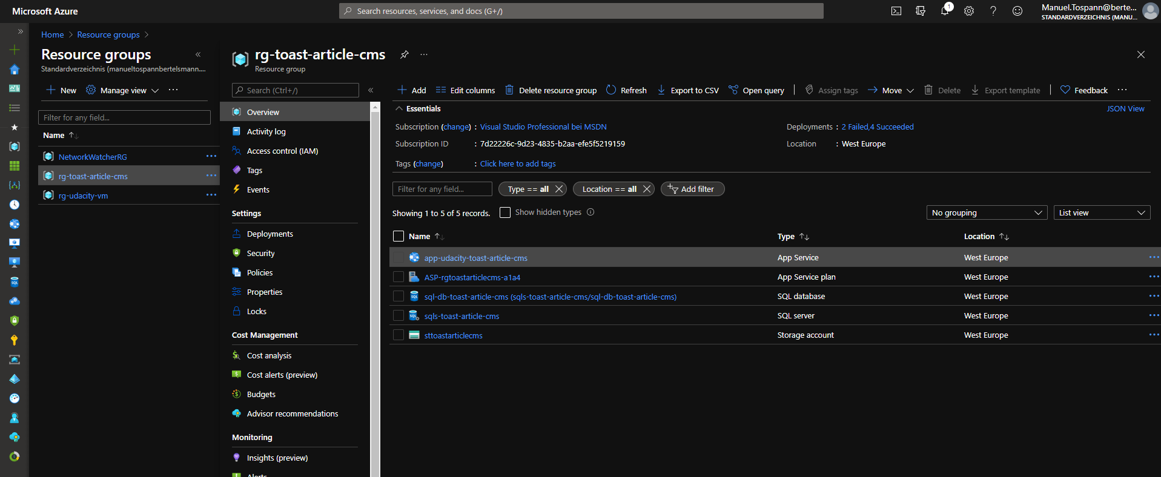Click Export to CSV button
This screenshot has width=1161, height=477.
[x=688, y=90]
